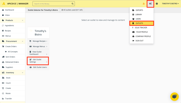Click the orange user icon in header

coord(144,4)
